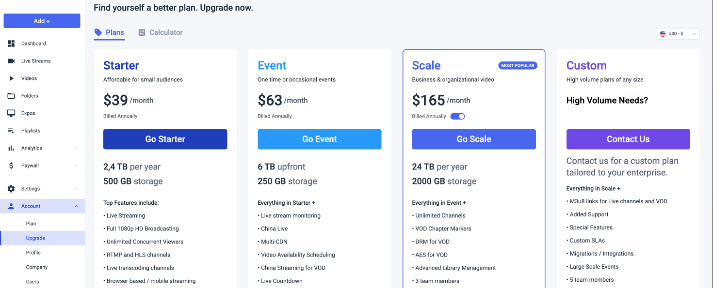Click the Playlists list icon
The width and height of the screenshot is (713, 288).
pos(11,131)
